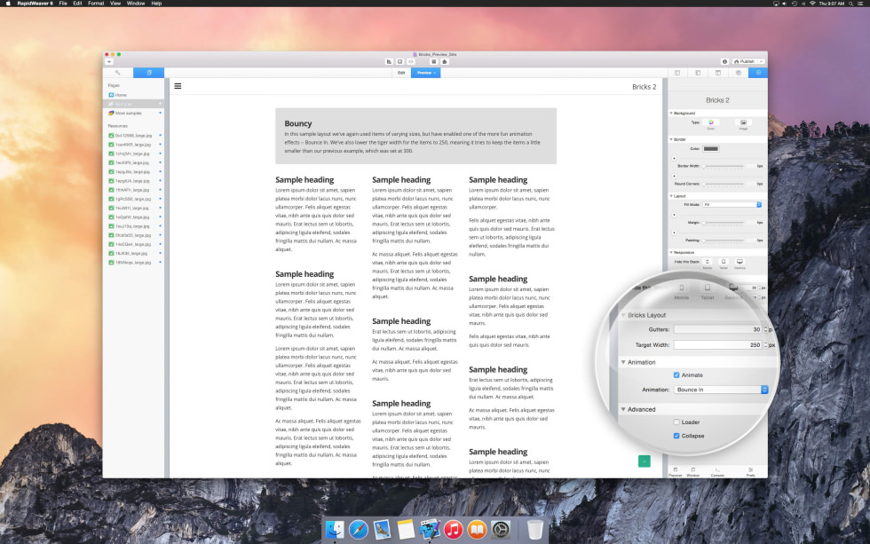This screenshot has height=544, width=870.
Task: Click the Console icon at the inspector bottom
Action: pyautogui.click(x=717, y=471)
